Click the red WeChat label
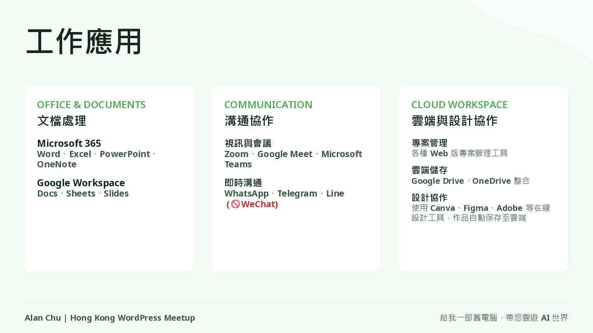Image resolution: width=593 pixels, height=333 pixels. coord(259,204)
